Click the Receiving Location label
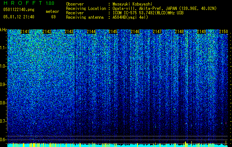The image size is (232, 147). coord(86,8)
